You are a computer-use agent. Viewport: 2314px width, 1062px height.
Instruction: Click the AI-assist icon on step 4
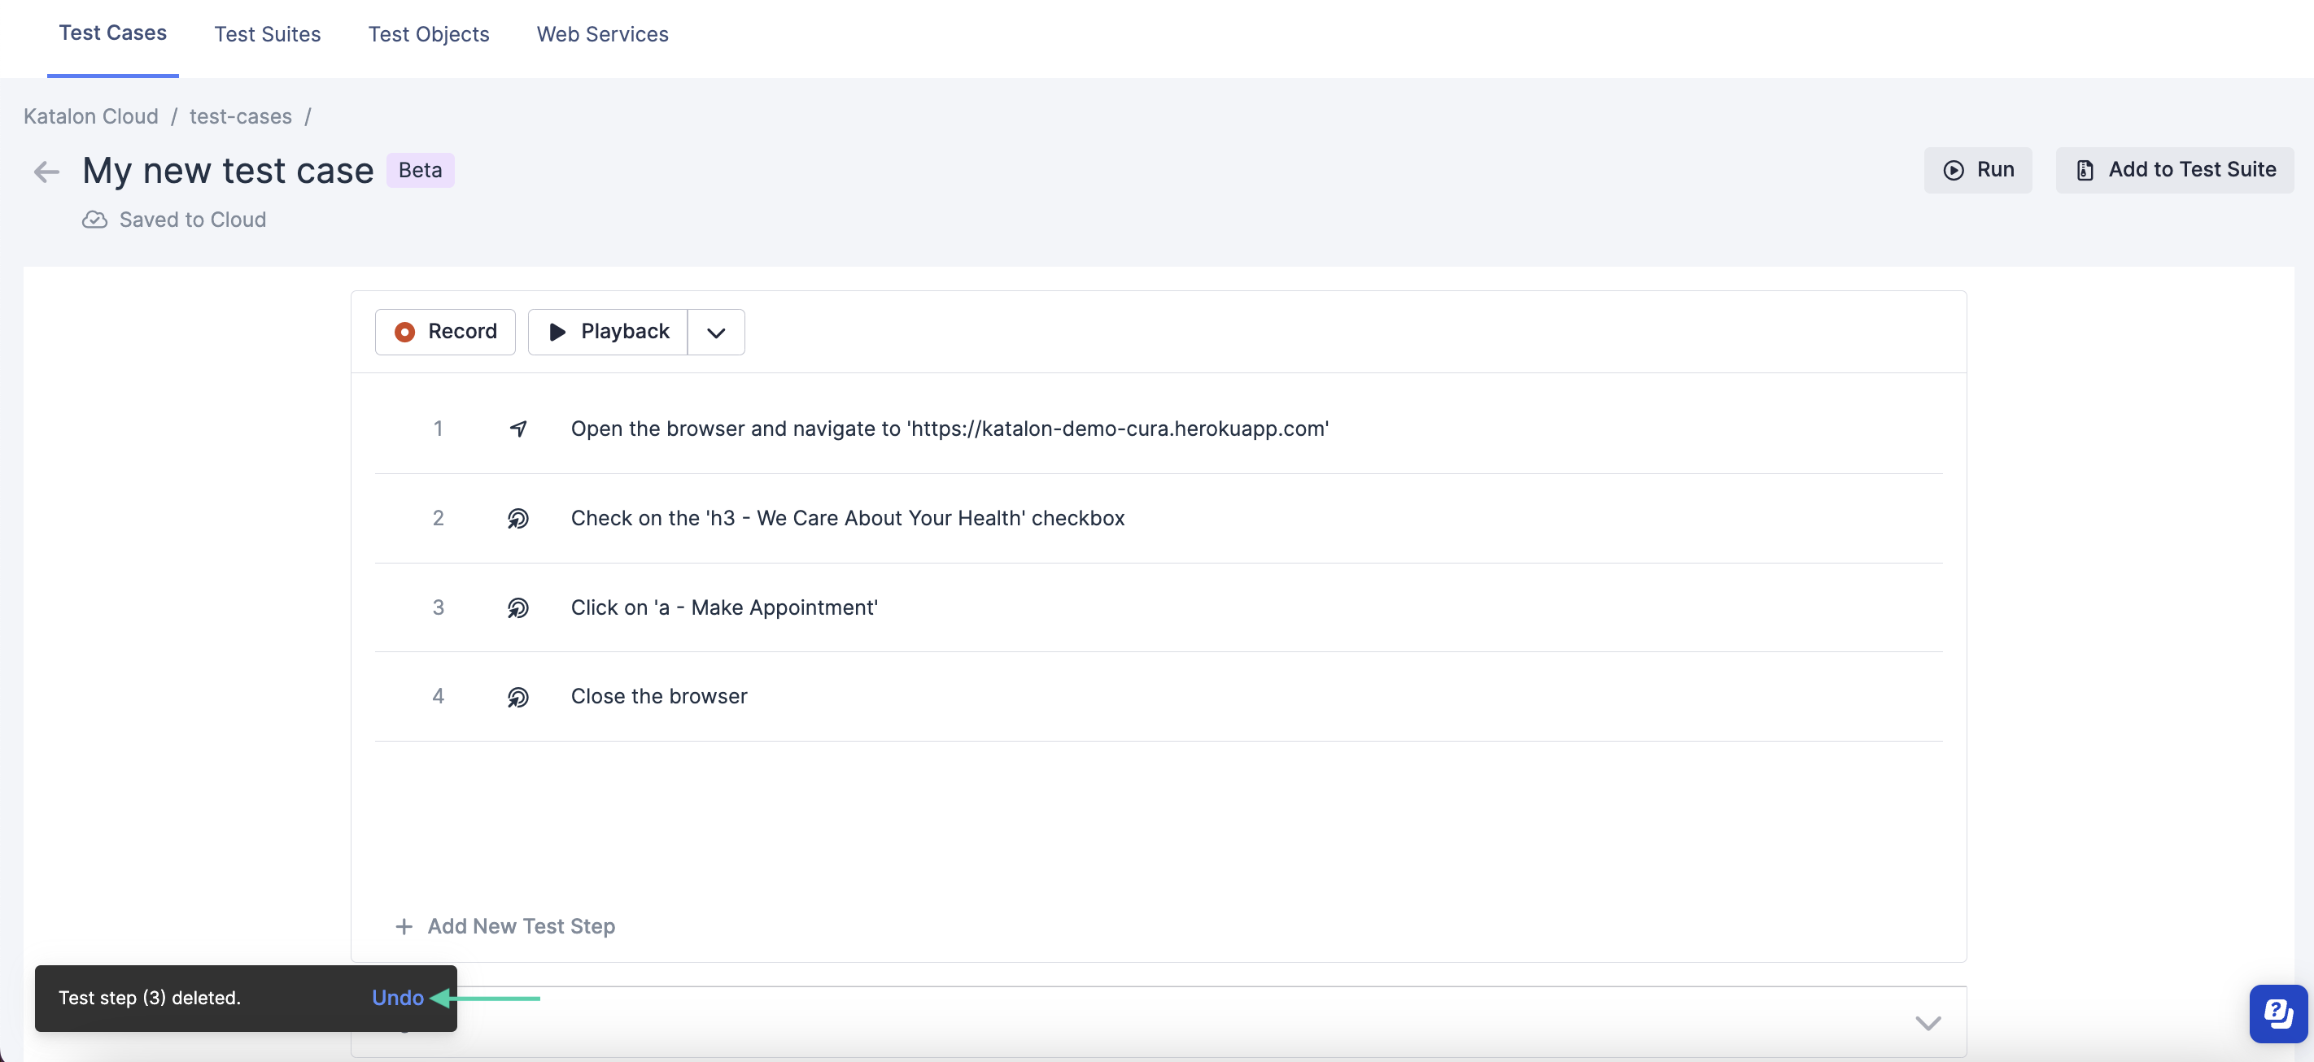(518, 694)
